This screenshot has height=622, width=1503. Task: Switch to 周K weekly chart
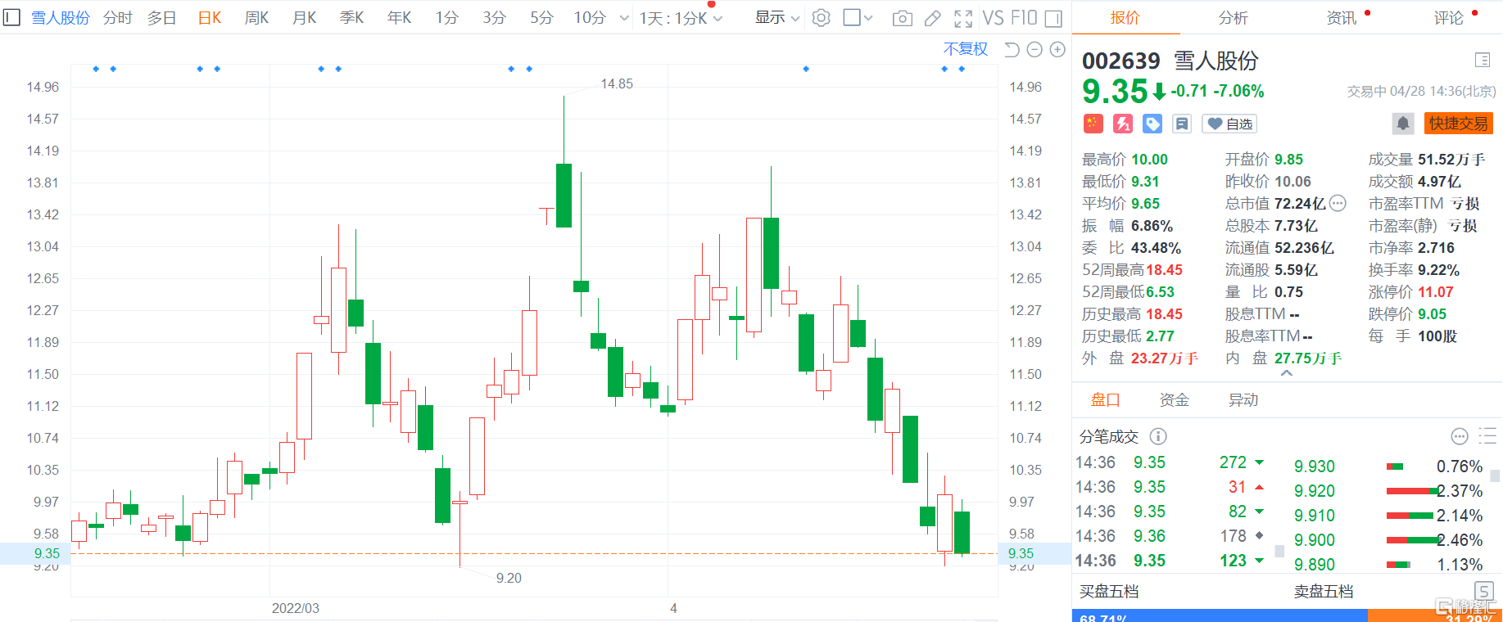(x=256, y=18)
